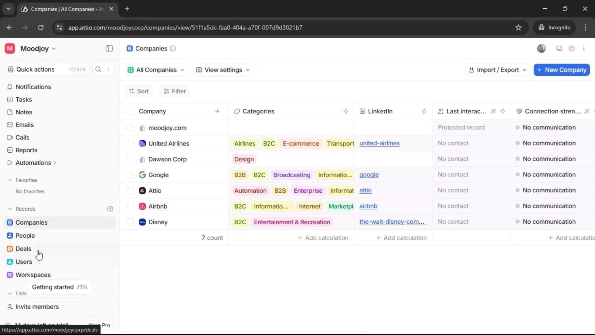Click the New Company button
595x335 pixels.
point(562,70)
